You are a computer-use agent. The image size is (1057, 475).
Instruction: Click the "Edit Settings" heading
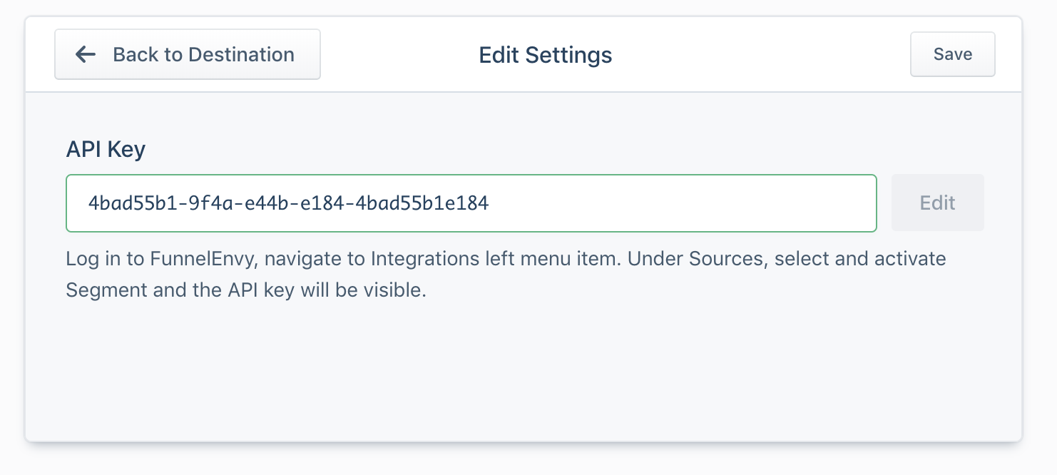pyautogui.click(x=545, y=55)
